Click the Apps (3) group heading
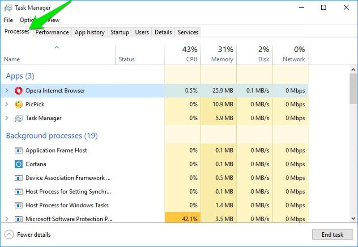This screenshot has width=358, height=247. (20, 76)
